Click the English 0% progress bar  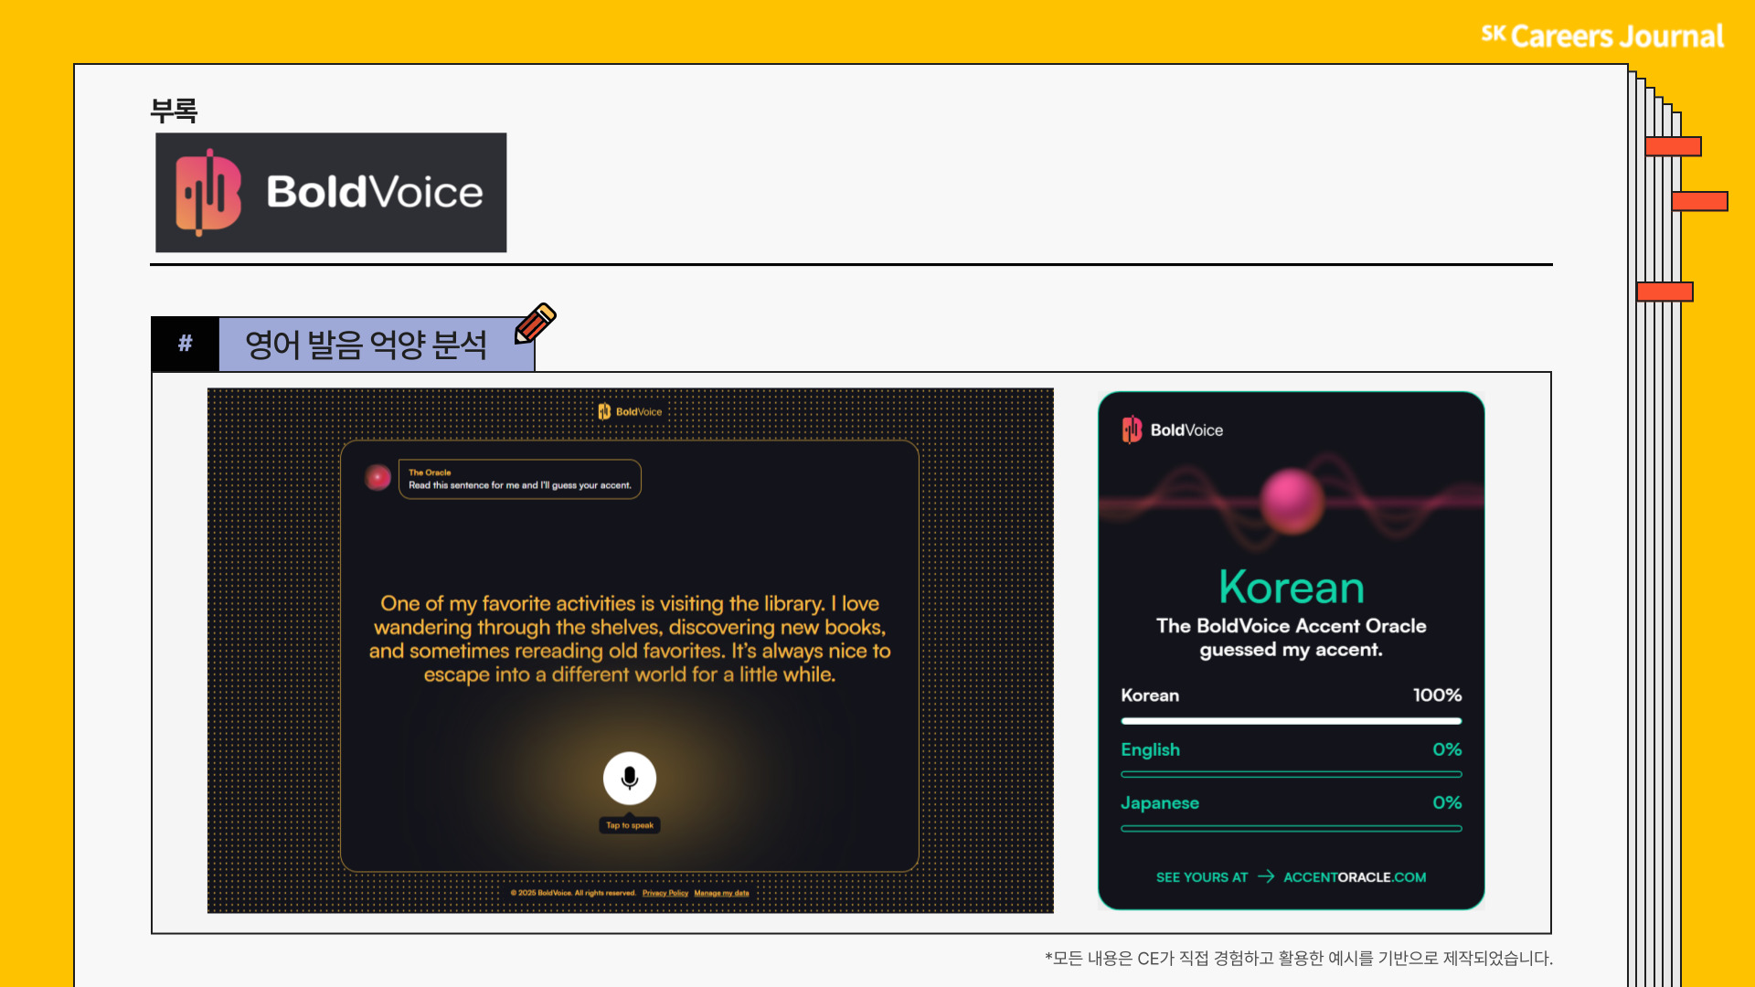coord(1291,774)
